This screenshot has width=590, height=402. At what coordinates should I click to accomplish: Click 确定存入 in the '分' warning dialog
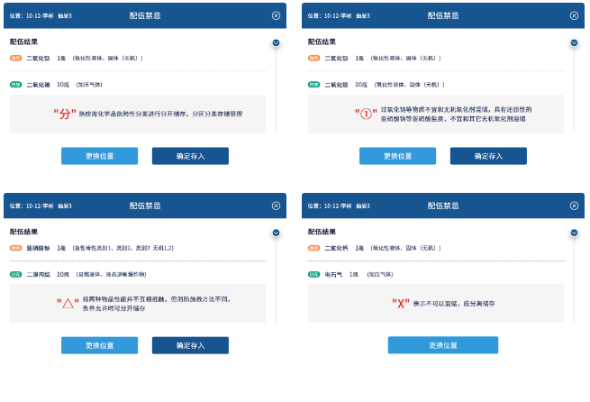click(x=190, y=156)
